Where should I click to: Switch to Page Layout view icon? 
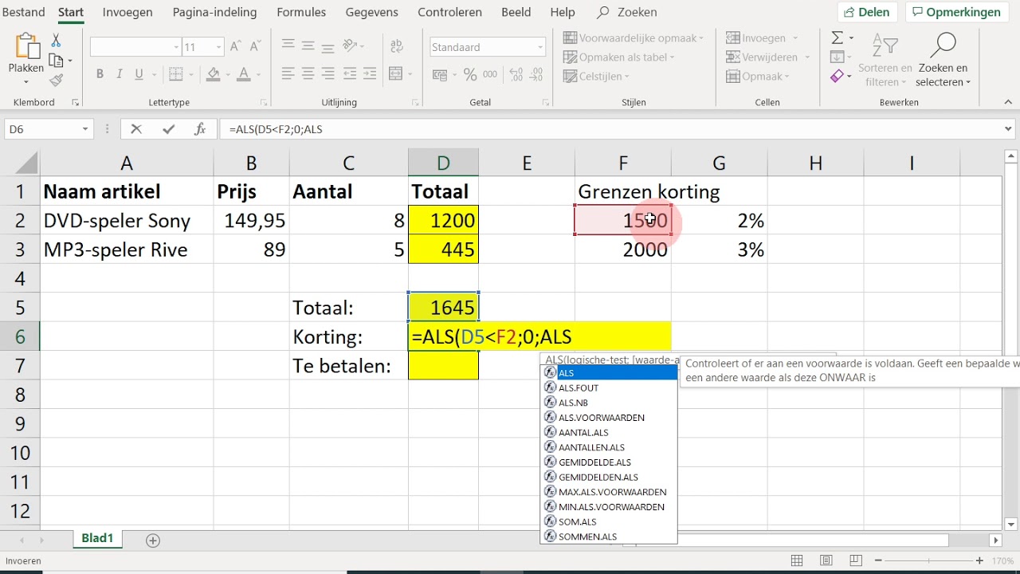coord(826,561)
